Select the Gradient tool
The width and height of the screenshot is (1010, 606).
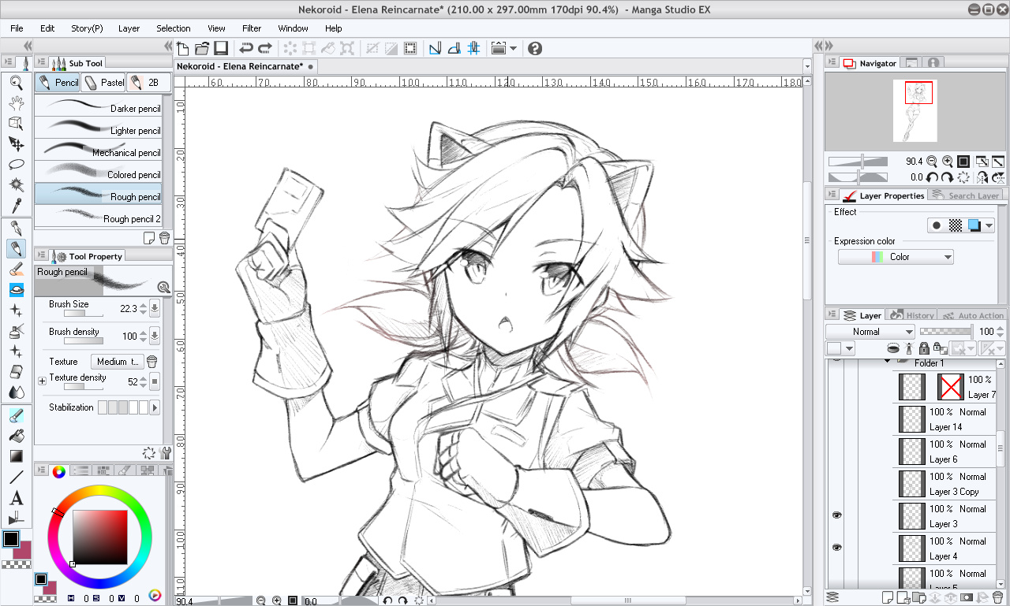click(16, 455)
